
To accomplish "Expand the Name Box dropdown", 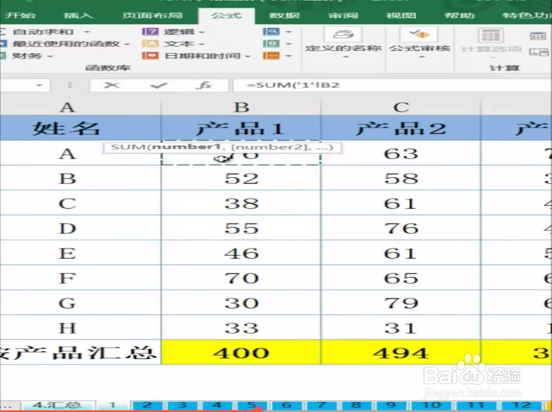I will click(39, 85).
